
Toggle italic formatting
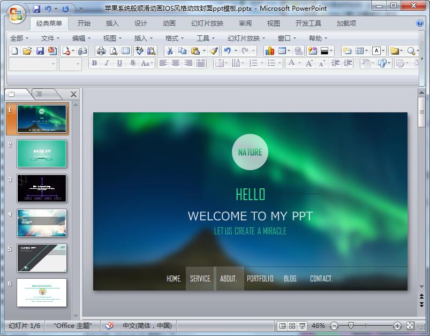click(x=107, y=63)
